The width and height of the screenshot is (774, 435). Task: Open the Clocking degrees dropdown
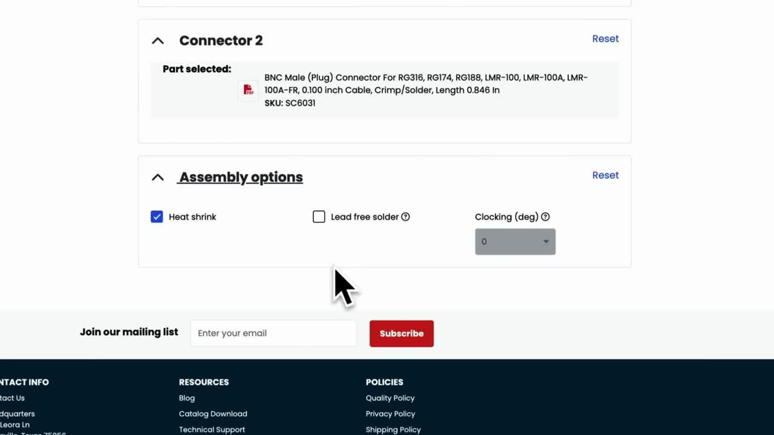[x=515, y=242]
